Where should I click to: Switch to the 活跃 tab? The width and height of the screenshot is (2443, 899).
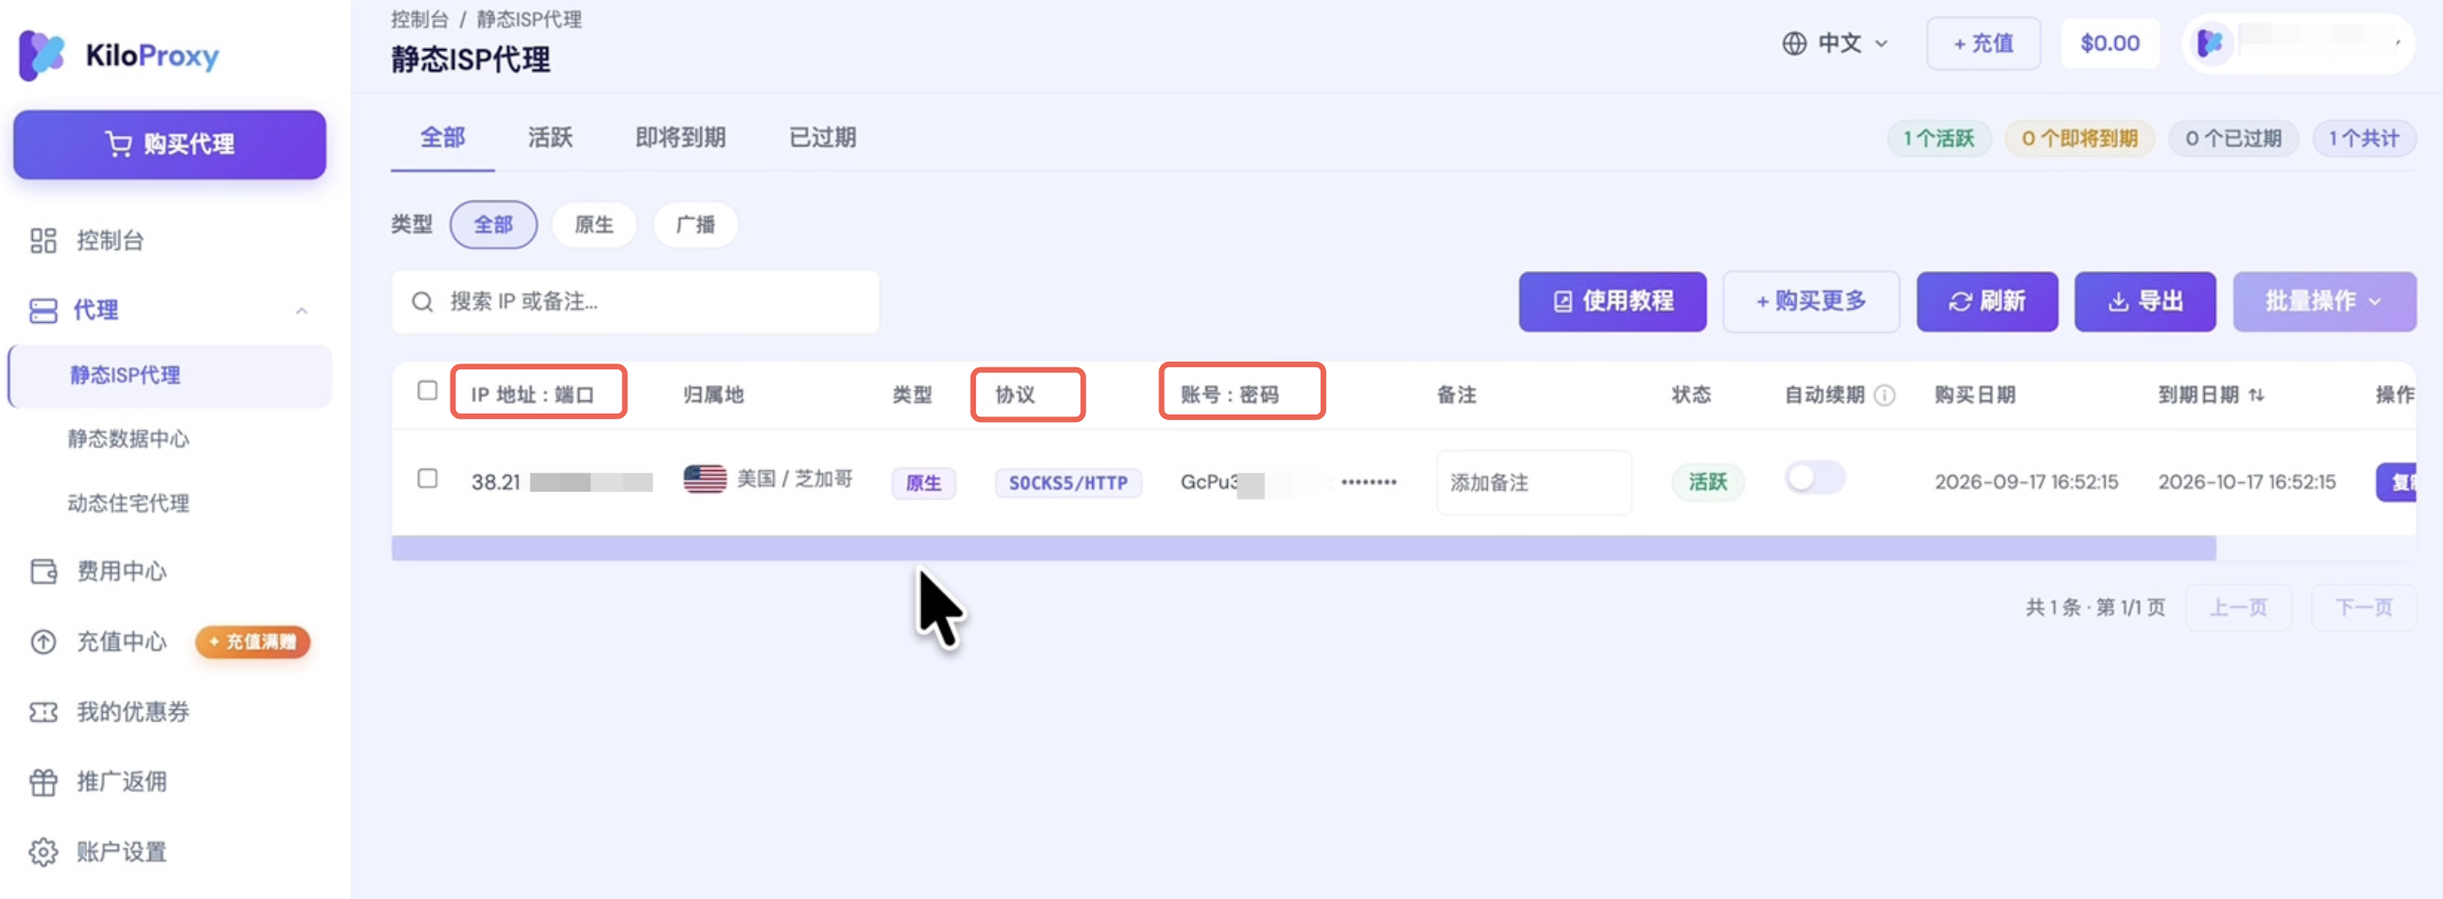pos(550,139)
